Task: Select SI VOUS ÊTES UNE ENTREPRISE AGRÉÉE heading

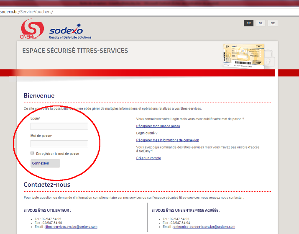Action: [x=186, y=210]
